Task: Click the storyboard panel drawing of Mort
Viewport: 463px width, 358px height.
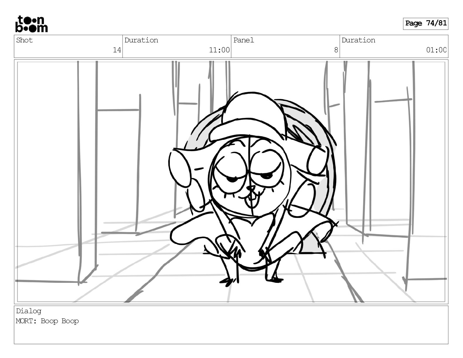Action: click(231, 182)
